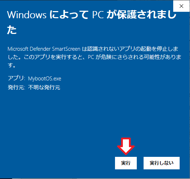Click the red downward arrow annotation
Image resolution: width=190 pixels, height=179 pixels.
pyautogui.click(x=126, y=146)
